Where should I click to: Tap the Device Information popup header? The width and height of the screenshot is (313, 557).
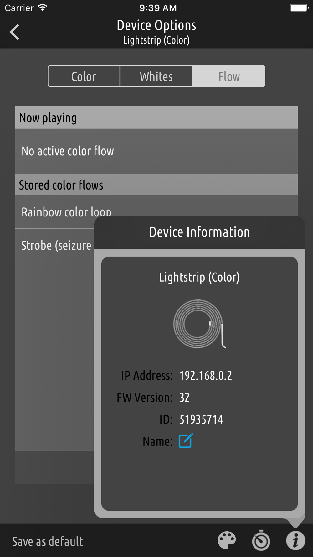point(199,232)
